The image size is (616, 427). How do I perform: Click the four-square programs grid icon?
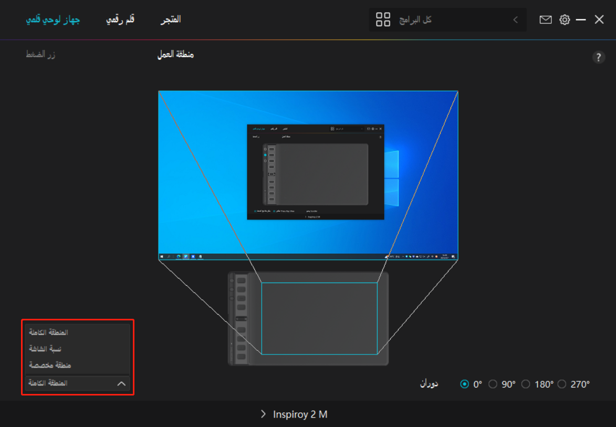click(383, 20)
